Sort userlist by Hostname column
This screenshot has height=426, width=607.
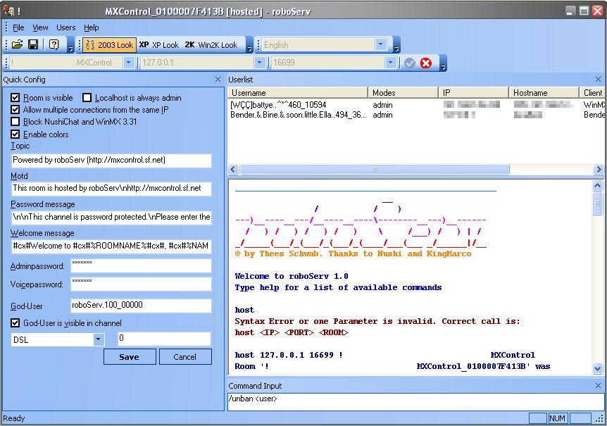coord(544,93)
